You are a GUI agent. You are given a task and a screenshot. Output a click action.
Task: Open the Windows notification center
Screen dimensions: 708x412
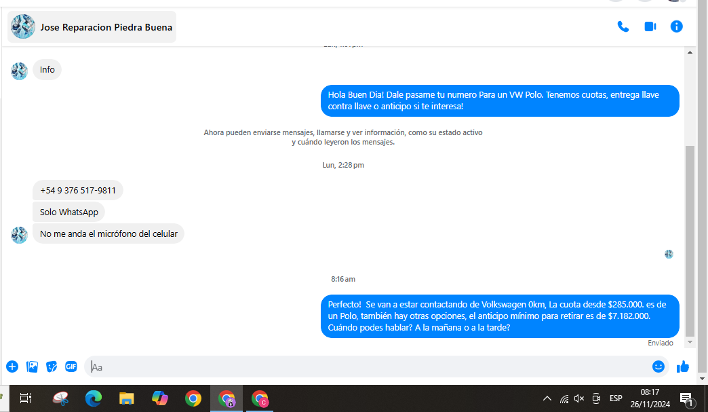click(x=687, y=399)
